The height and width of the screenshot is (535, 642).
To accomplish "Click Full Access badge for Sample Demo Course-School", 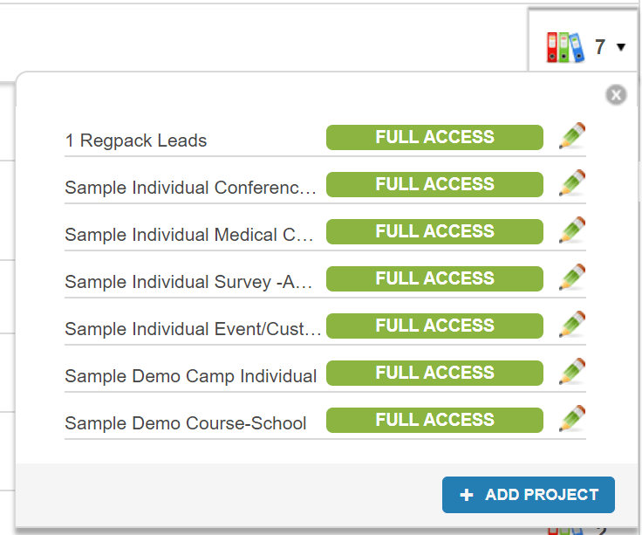I will [434, 420].
